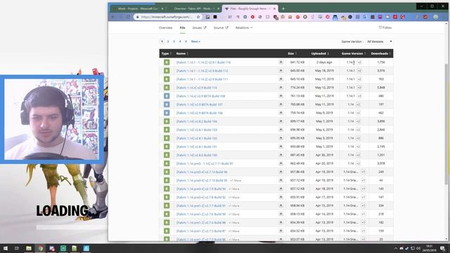Open Windows Start menu
The image size is (450, 253).
[x=6, y=248]
